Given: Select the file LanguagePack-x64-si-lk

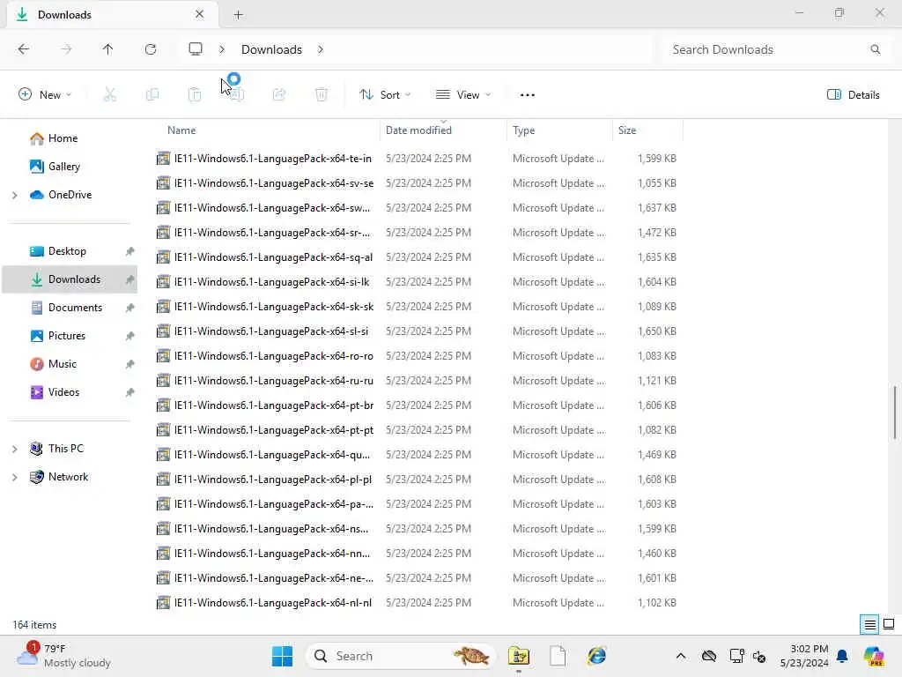Looking at the screenshot, I should pyautogui.click(x=417, y=282).
